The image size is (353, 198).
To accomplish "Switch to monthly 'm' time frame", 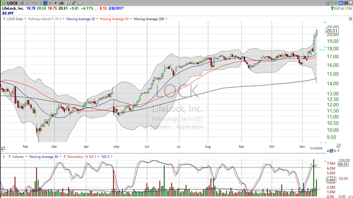I will click(x=27, y=3).
